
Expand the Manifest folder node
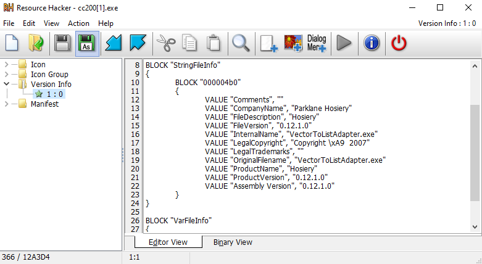(x=6, y=104)
